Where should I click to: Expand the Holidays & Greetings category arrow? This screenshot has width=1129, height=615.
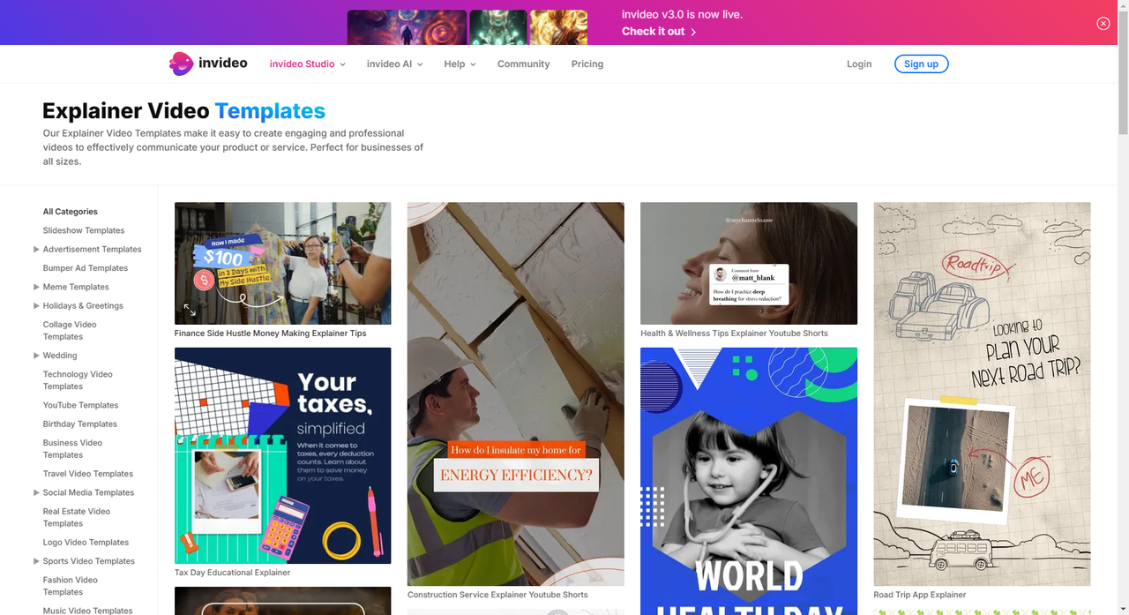pos(36,305)
